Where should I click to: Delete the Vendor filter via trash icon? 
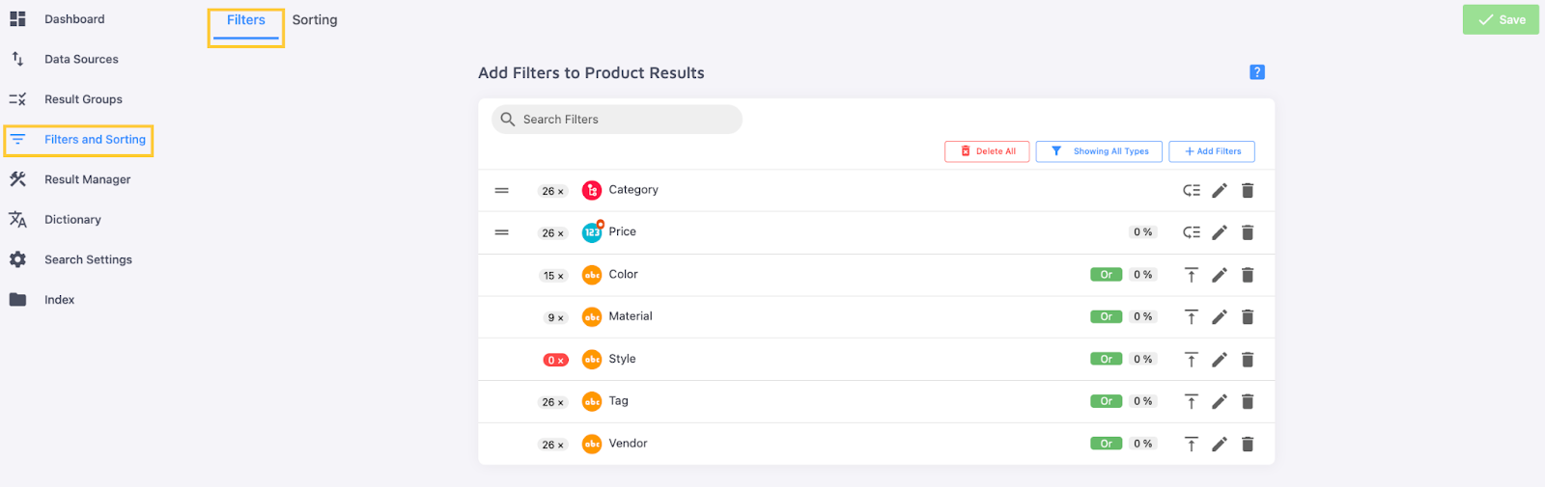click(x=1248, y=445)
